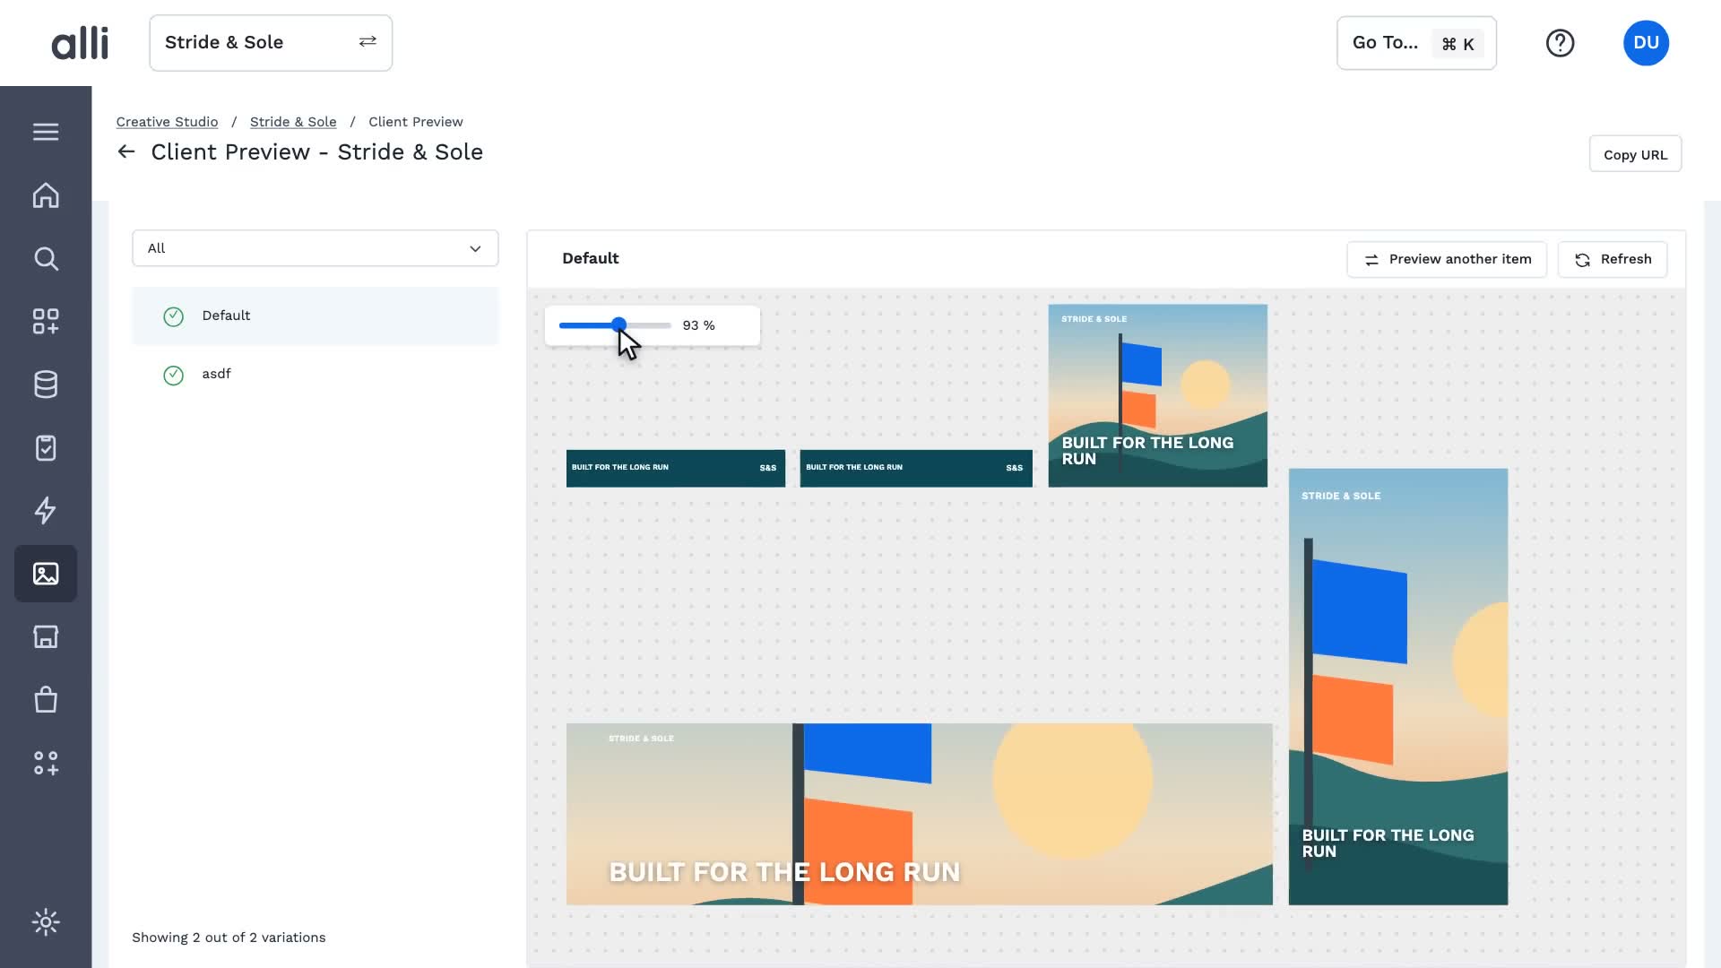Screen dimensions: 1721x968
Task: Open the Search sidebar icon
Action: (46, 259)
